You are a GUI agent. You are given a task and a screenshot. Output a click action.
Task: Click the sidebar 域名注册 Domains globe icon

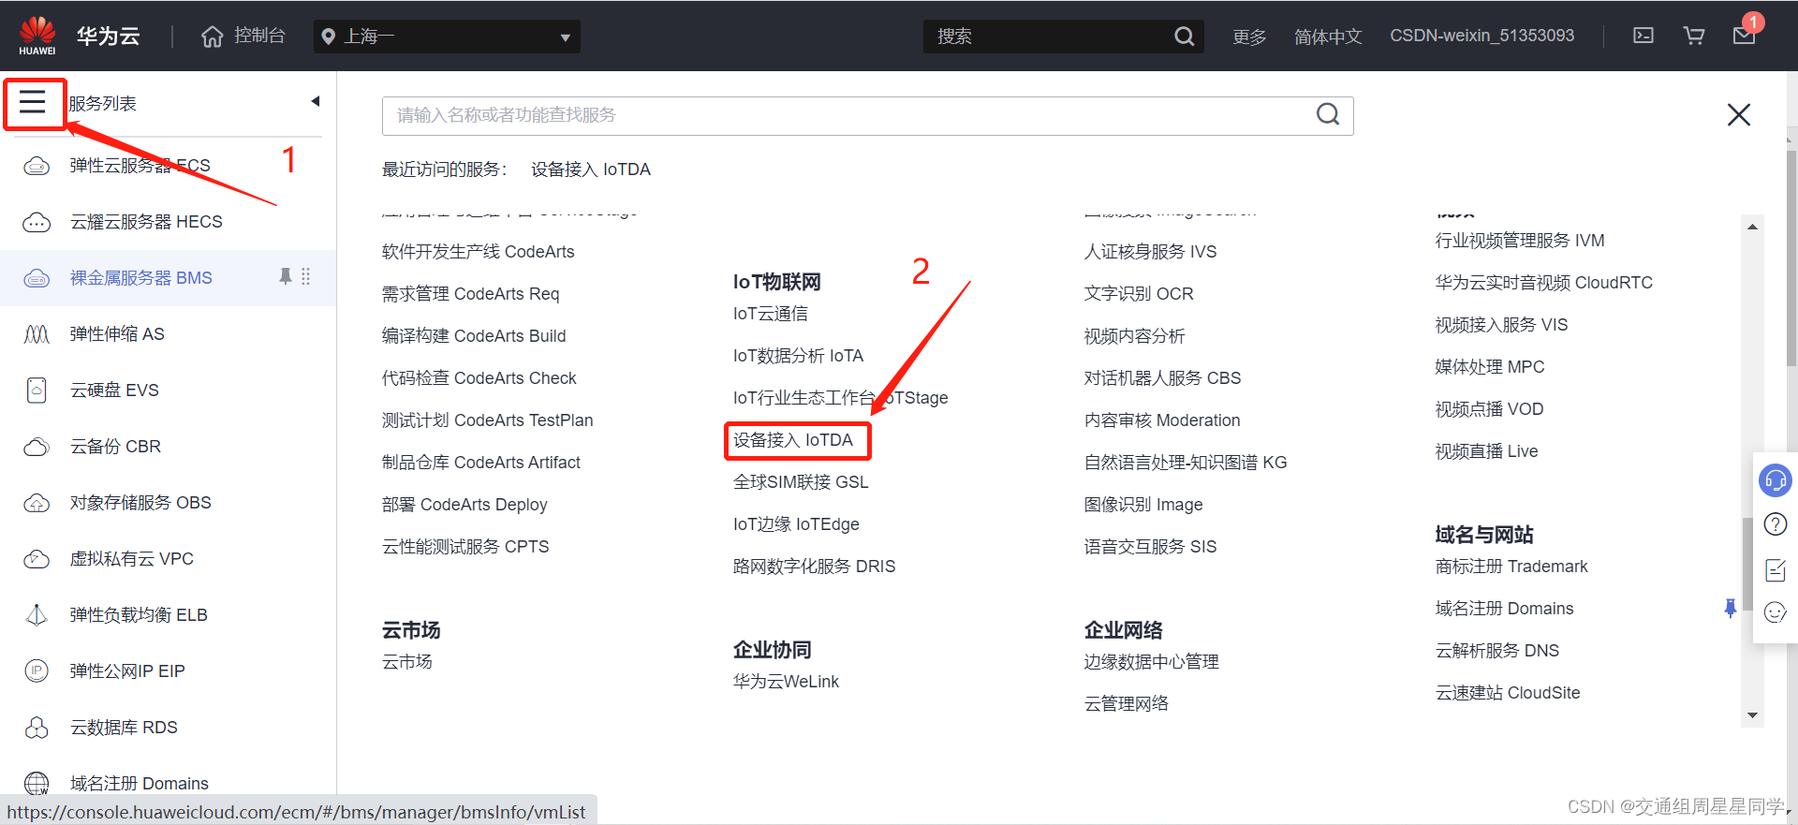[x=37, y=783]
